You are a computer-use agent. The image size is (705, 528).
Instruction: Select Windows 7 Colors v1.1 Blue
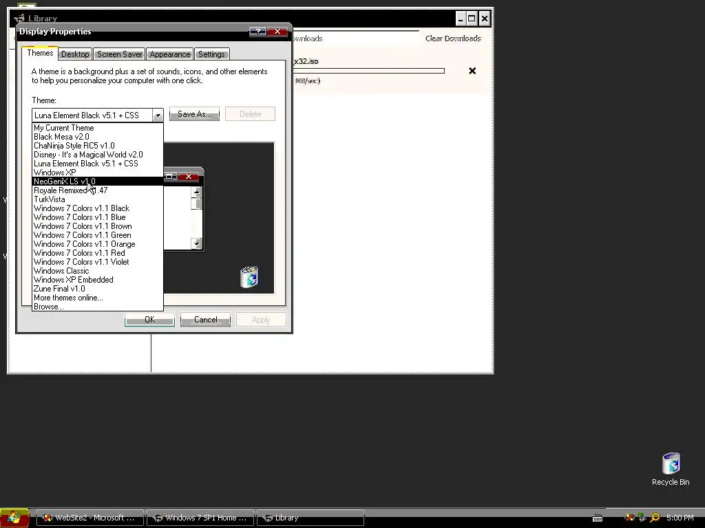[98, 217]
